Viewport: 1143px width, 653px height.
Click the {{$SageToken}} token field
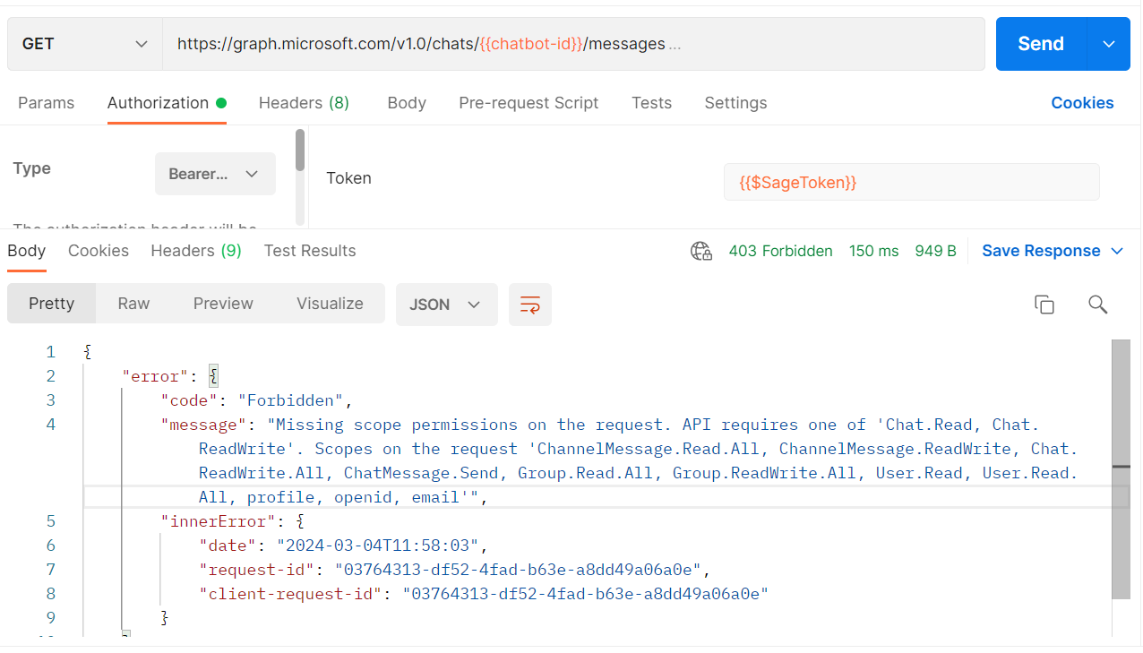(911, 182)
